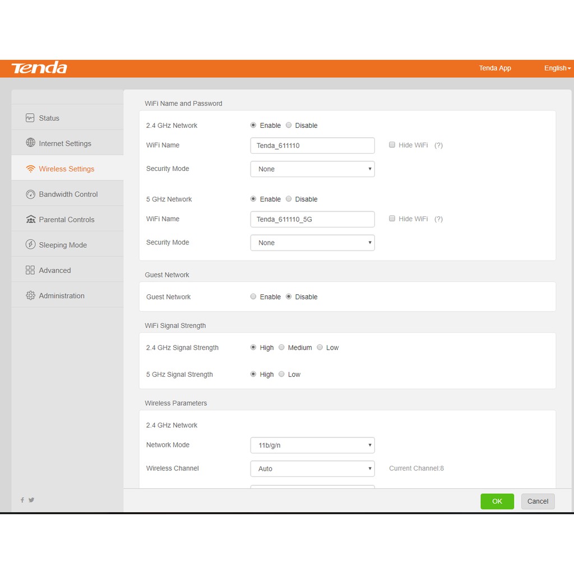Open the Wireless Channel Auto dropdown

coord(312,469)
